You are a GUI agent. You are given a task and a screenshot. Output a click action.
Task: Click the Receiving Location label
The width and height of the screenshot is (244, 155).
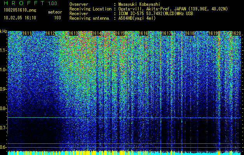(x=90, y=9)
